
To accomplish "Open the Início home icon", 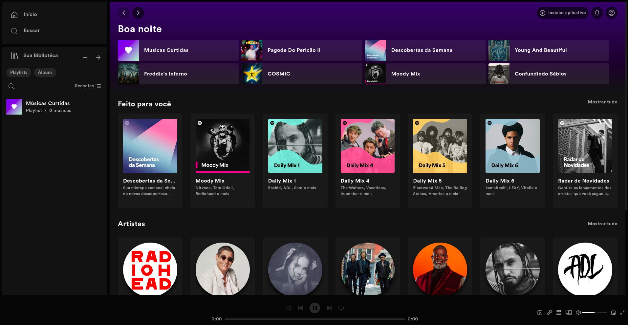I will pyautogui.click(x=14, y=15).
